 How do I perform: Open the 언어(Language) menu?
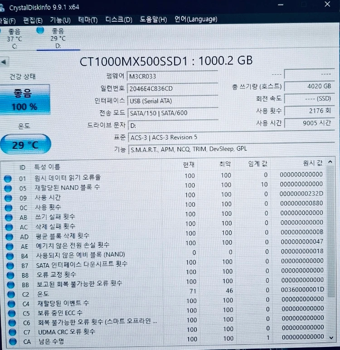[196, 19]
